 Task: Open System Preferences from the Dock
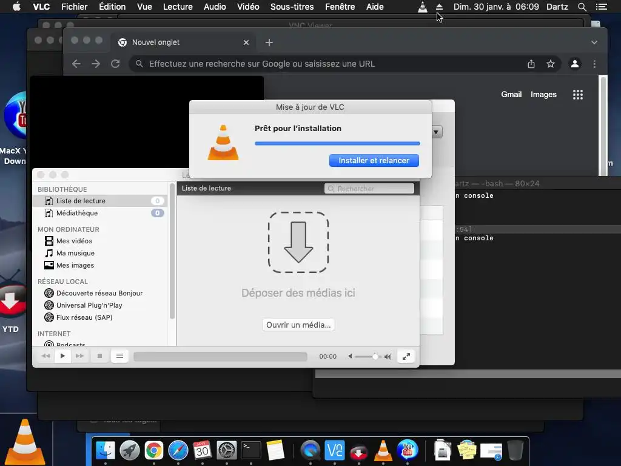pyautogui.click(x=227, y=451)
